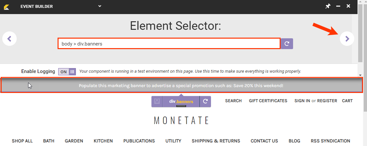
Task: Open the GIFT CERTIFICATES link
Action: click(268, 101)
